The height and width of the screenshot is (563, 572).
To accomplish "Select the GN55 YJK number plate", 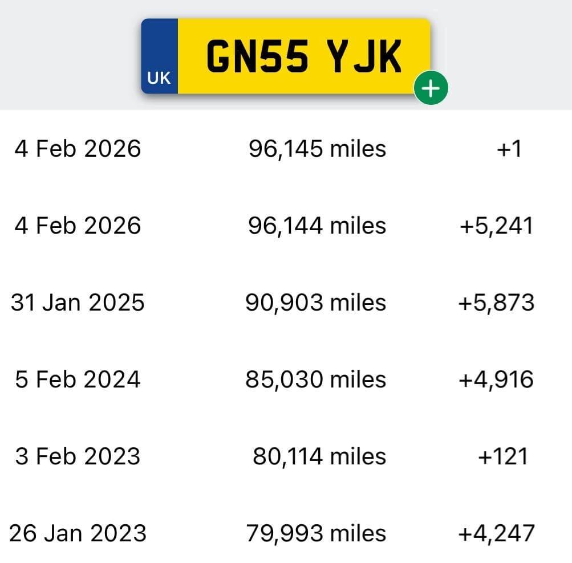I will [286, 56].
